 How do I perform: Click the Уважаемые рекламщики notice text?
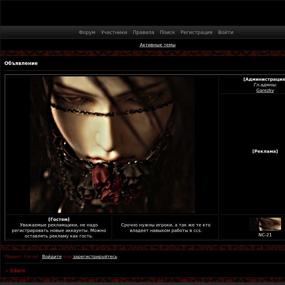[59, 230]
